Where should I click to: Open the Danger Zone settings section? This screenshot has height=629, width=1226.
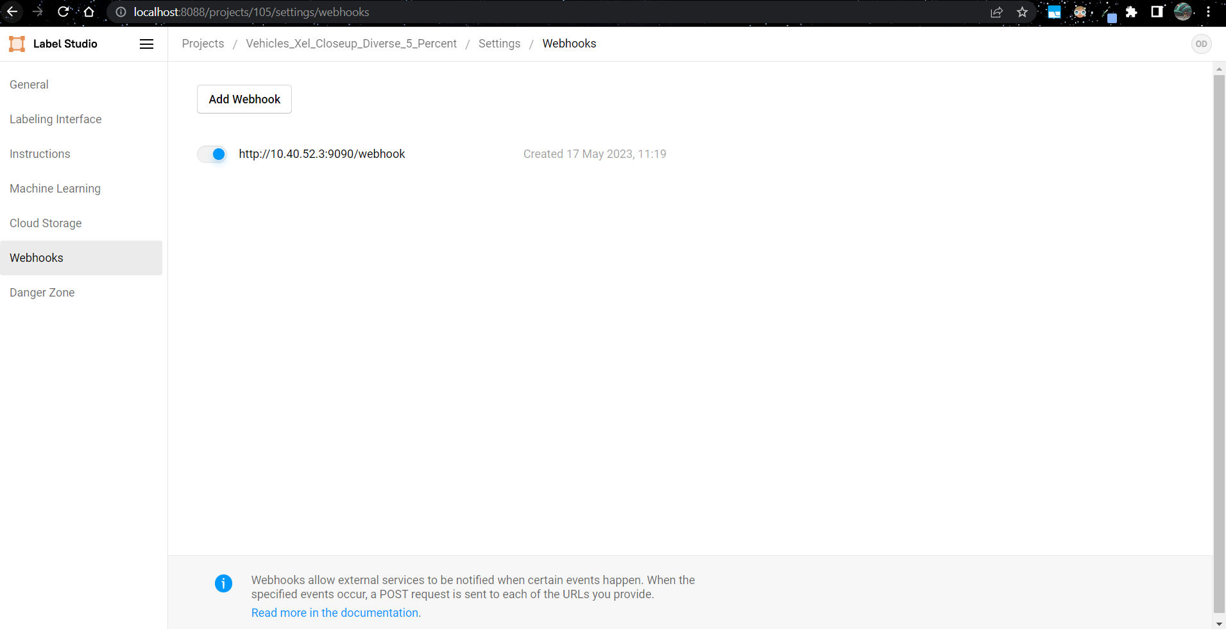42,292
